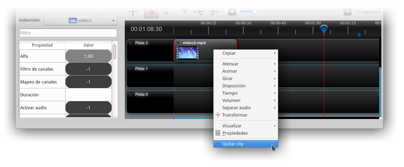Click the Activar audio value
The image size is (404, 167).
89,108
